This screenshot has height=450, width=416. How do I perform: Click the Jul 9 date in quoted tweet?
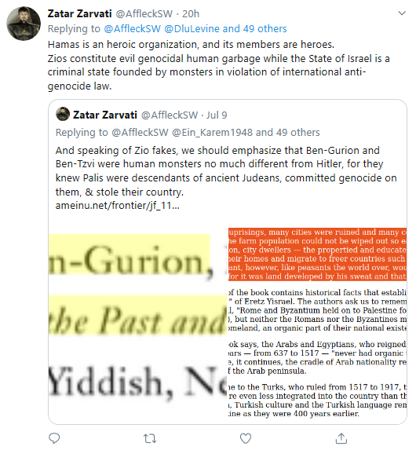[217, 115]
